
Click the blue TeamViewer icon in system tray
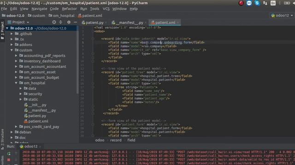[249, 3]
